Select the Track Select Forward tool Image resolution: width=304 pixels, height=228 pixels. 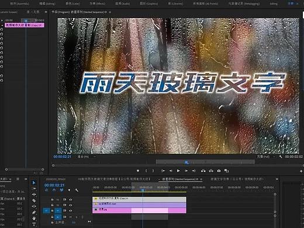pyautogui.click(x=34, y=189)
